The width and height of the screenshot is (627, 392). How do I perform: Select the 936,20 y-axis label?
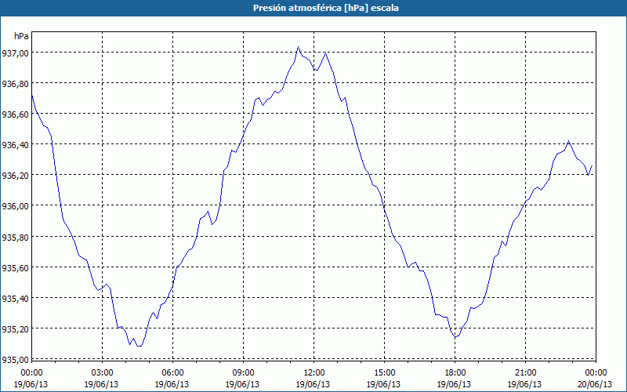point(15,176)
